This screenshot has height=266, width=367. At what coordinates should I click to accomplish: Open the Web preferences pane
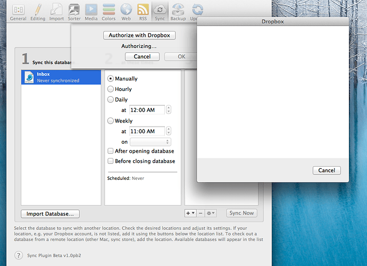point(126,12)
